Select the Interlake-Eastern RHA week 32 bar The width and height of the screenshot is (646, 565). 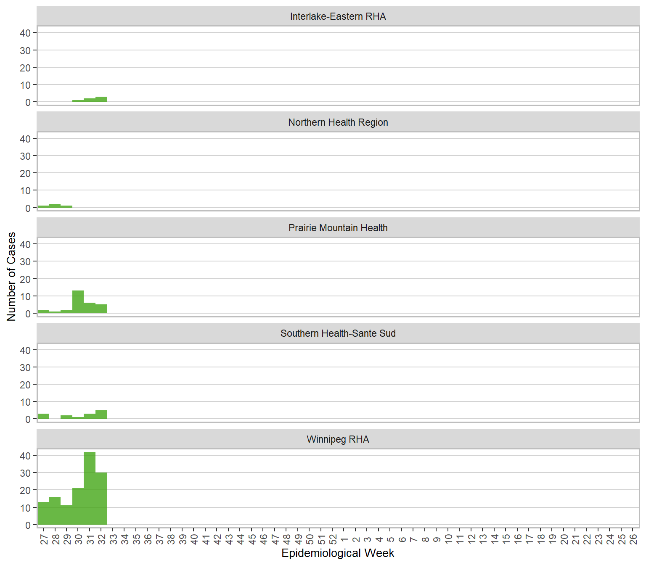[x=101, y=100]
